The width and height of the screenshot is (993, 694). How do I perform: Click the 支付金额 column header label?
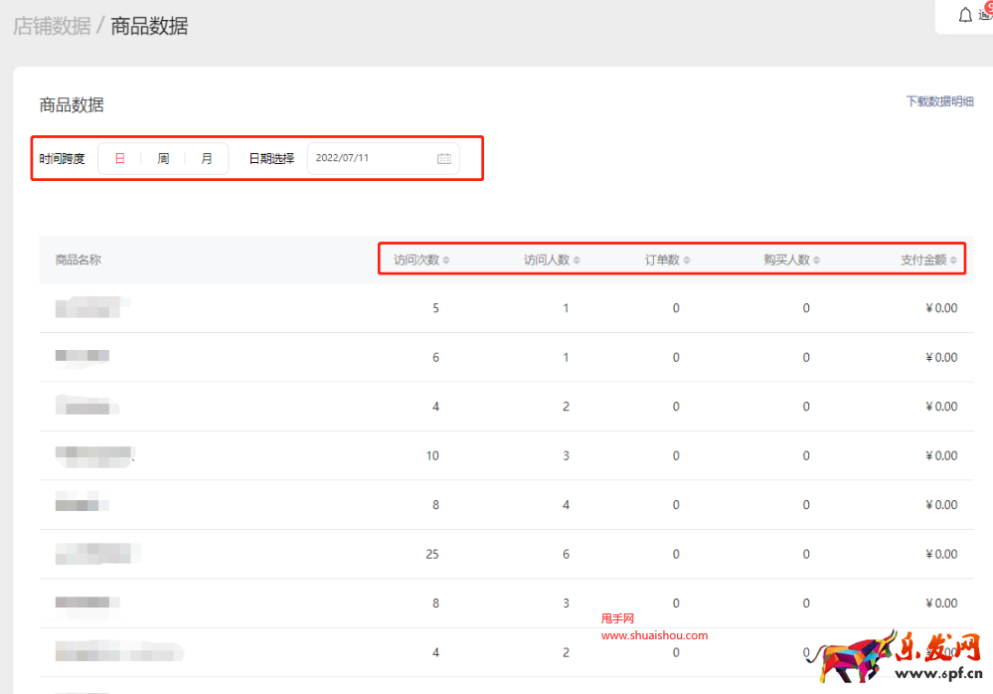point(923,260)
